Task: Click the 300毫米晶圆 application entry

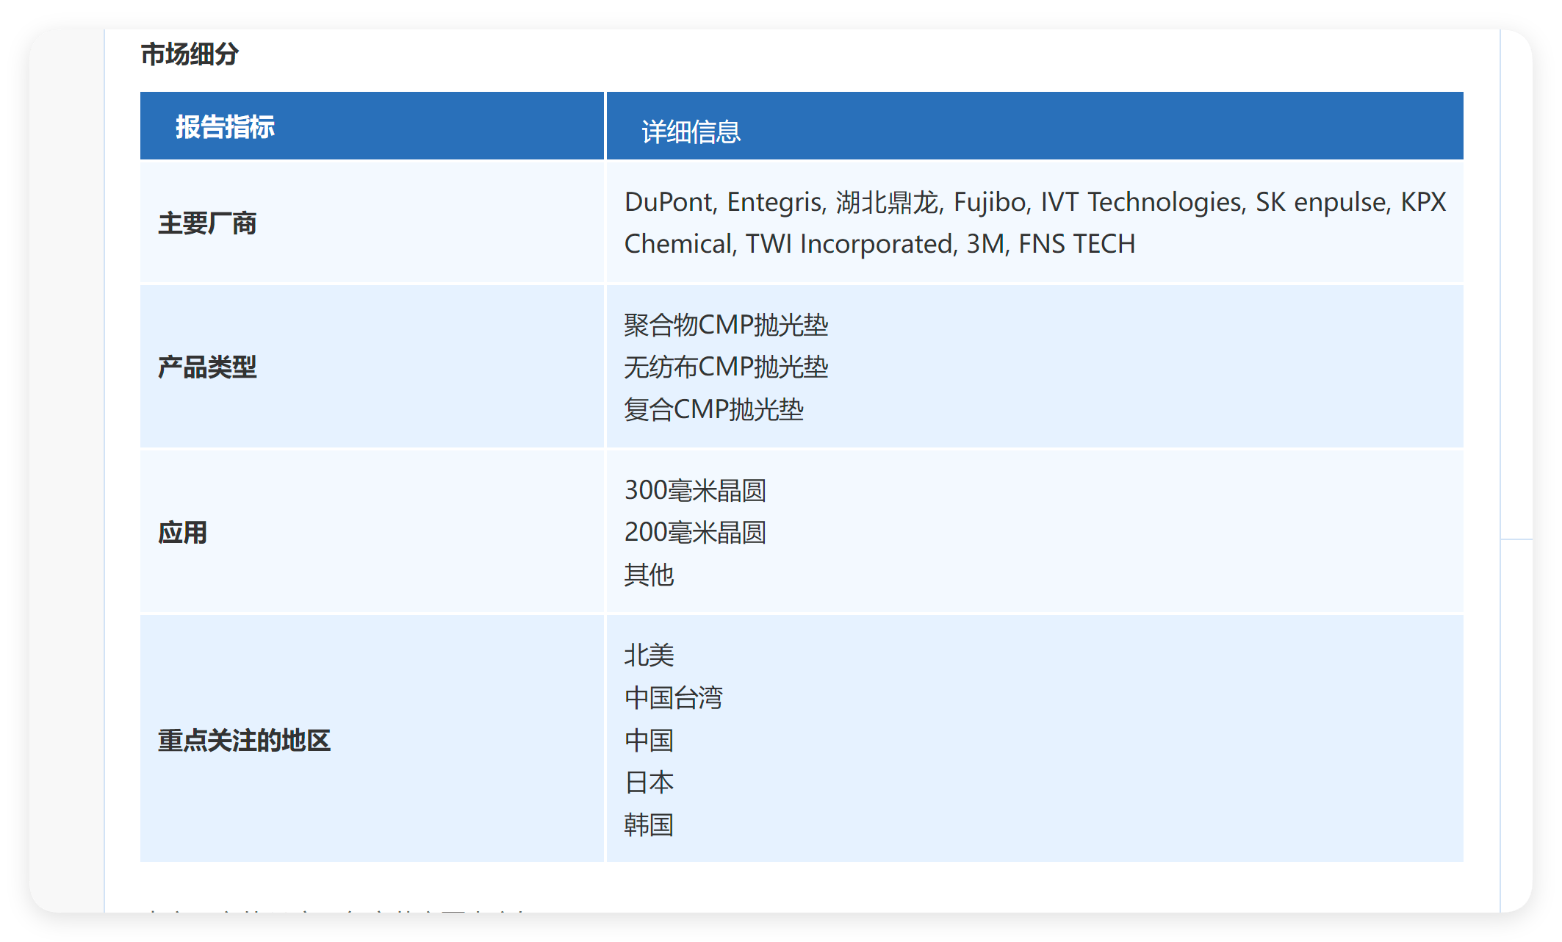Action: pyautogui.click(x=695, y=490)
